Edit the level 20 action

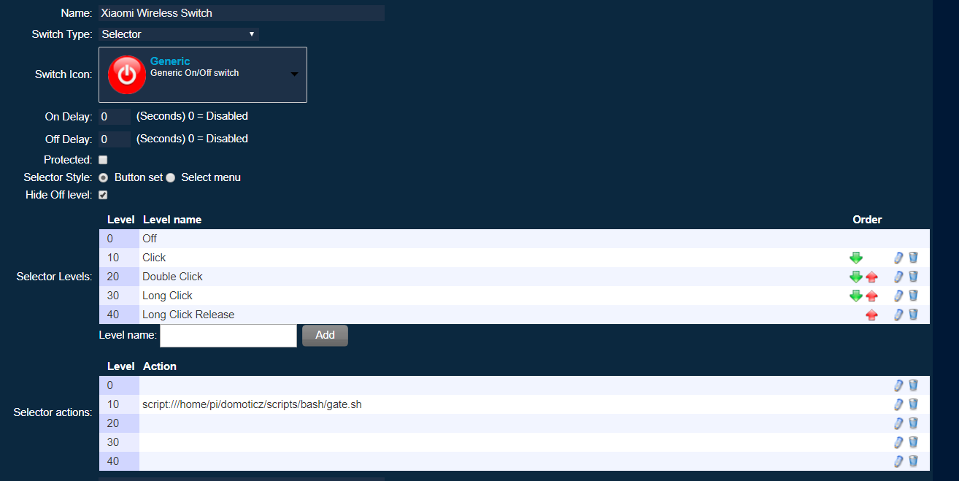898,423
